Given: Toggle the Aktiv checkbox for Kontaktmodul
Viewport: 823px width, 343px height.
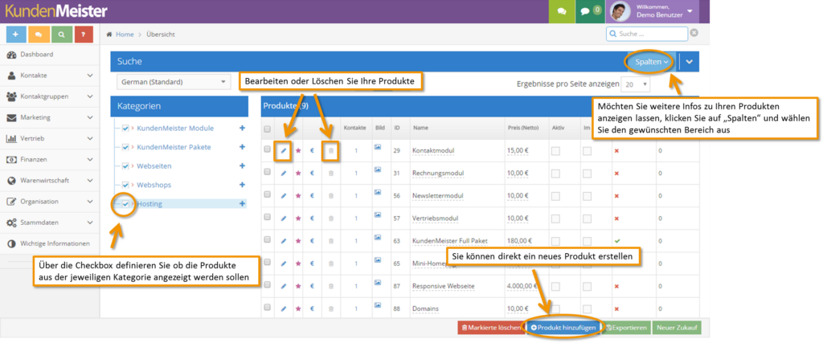Looking at the screenshot, I should (x=555, y=151).
